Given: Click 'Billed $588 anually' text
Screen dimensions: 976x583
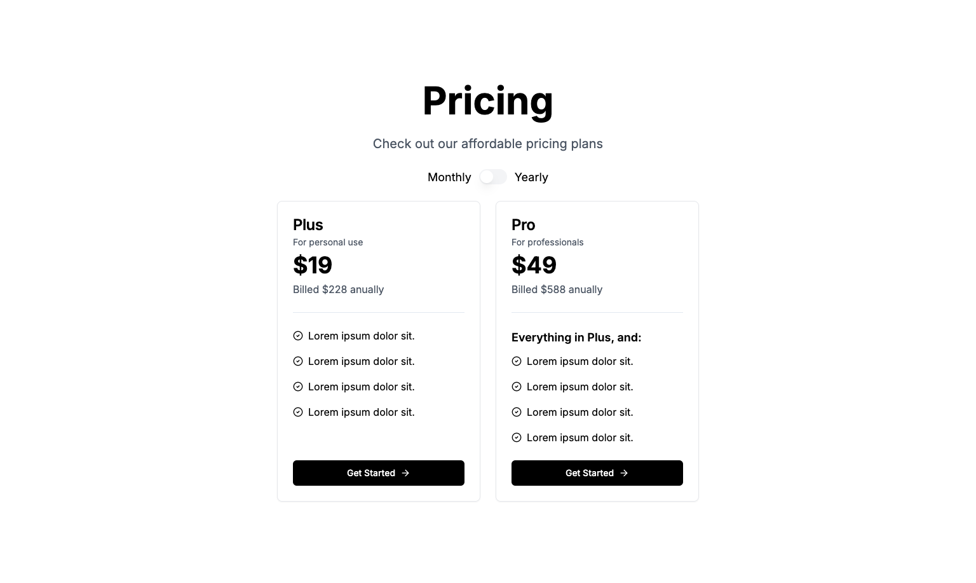Looking at the screenshot, I should tap(557, 289).
